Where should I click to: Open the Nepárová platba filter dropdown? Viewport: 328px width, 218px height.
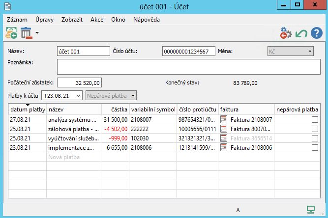133,96
